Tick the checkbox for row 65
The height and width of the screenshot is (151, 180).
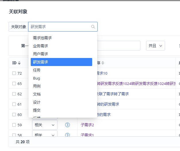click(14, 84)
